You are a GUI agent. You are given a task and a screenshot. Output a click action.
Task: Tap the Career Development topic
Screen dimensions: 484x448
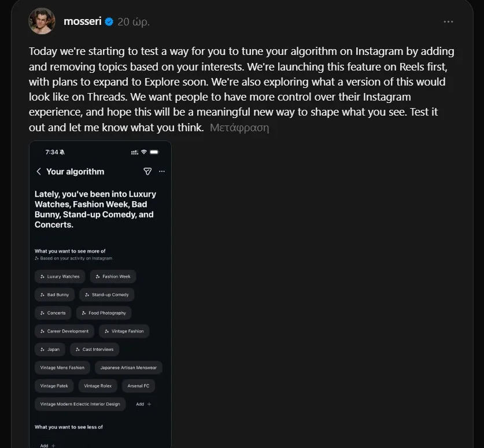65,331
